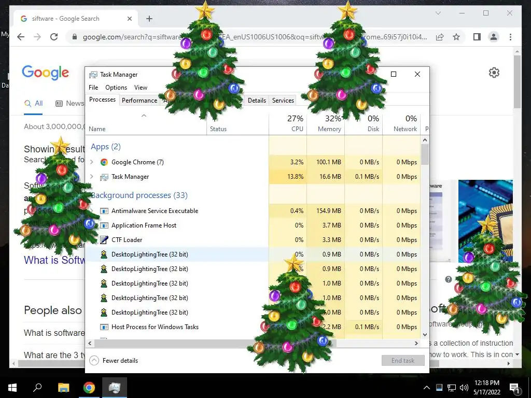Select the Processes tab
The image size is (531, 398).
(102, 99)
